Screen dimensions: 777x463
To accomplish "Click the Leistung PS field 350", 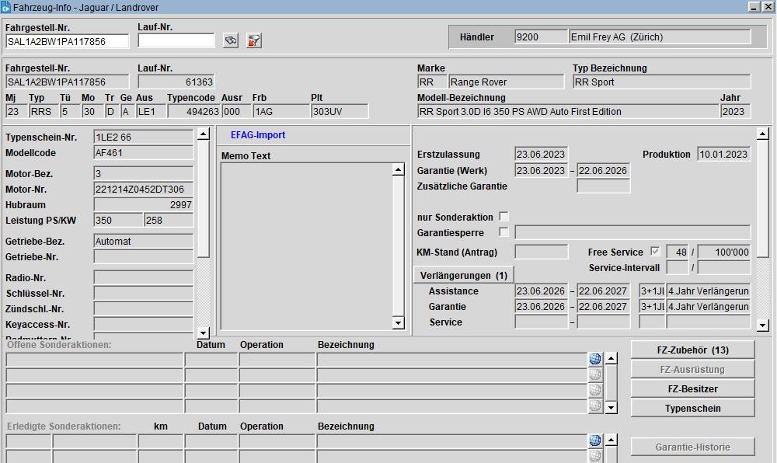I will (x=118, y=220).
